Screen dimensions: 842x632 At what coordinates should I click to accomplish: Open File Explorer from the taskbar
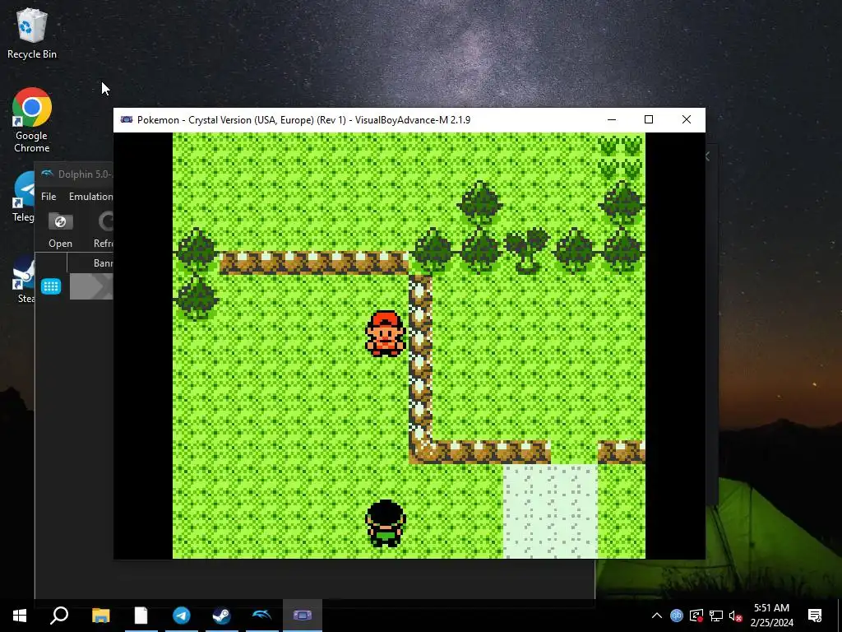100,616
